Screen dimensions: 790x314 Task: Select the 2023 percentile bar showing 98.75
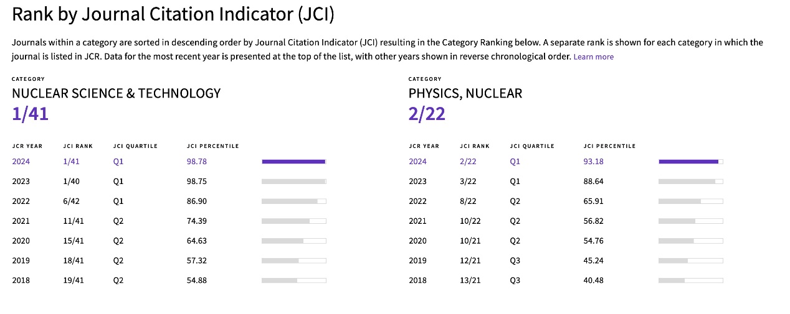293,182
